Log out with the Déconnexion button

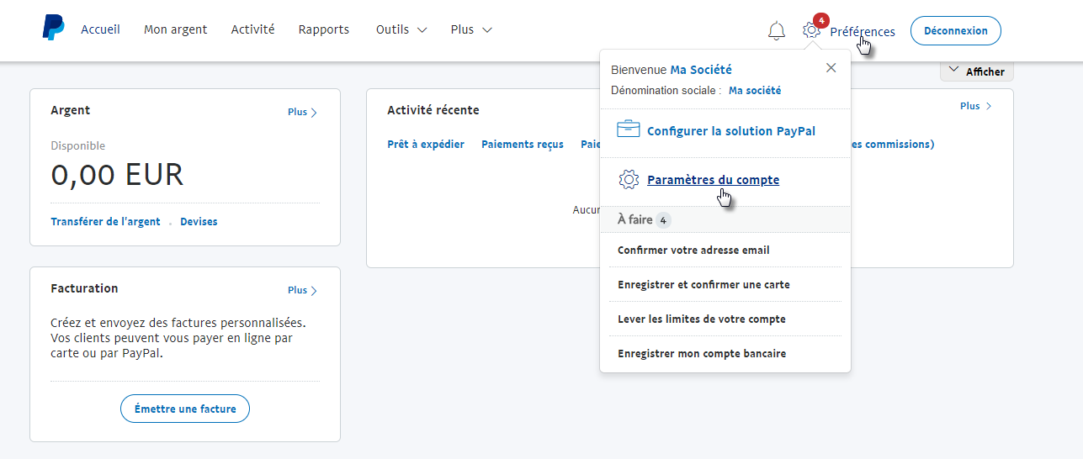pyautogui.click(x=956, y=30)
